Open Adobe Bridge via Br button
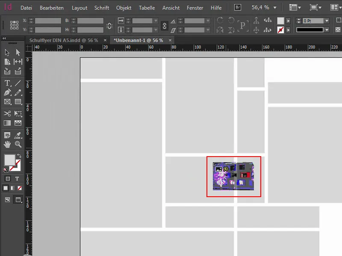The image size is (342, 256). click(238, 7)
